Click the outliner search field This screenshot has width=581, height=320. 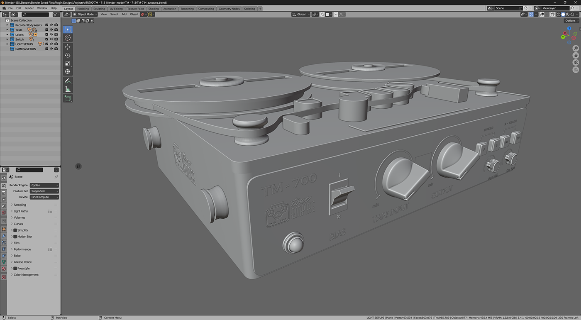tap(35, 15)
